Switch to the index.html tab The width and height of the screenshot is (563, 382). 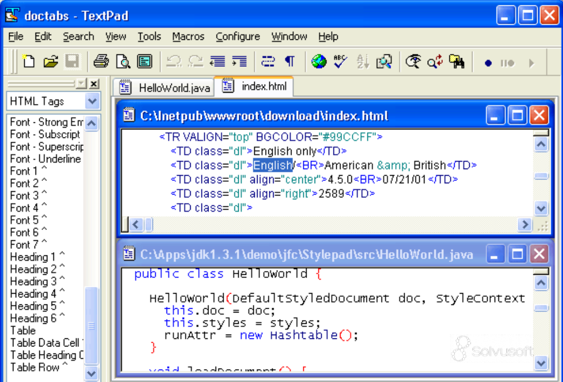[x=254, y=87]
